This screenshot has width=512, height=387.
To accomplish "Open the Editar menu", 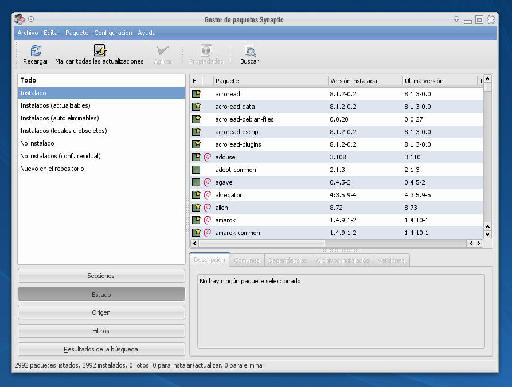I will coord(52,33).
